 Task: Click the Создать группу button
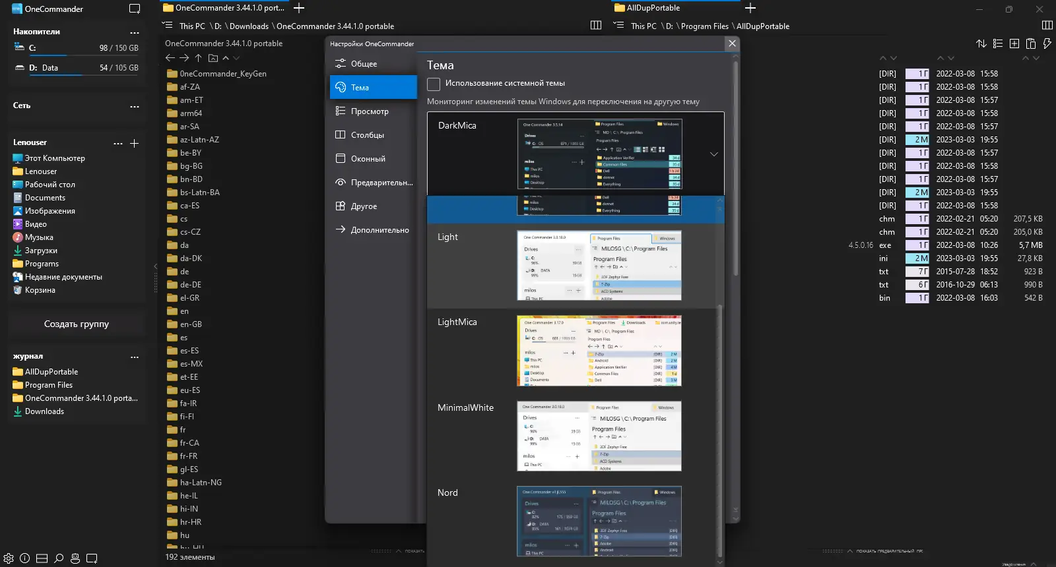pyautogui.click(x=77, y=324)
